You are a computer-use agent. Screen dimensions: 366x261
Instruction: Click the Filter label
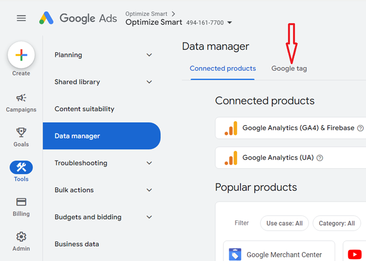point(242,223)
